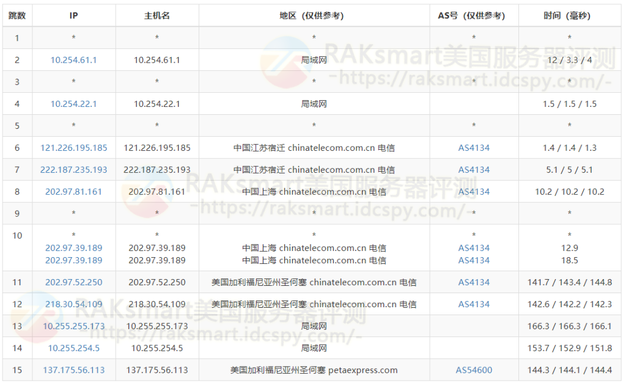Open the 10.254.22.1 IP link in hop 4

[73, 104]
